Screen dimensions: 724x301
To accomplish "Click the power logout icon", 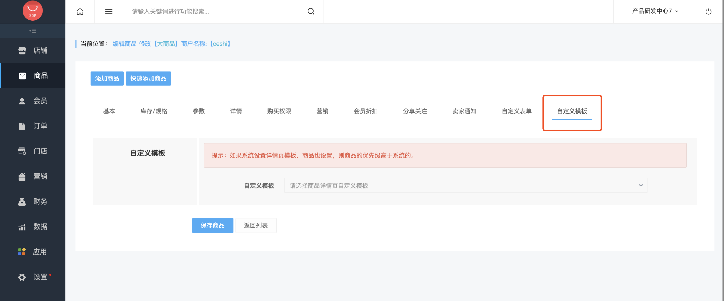I will pos(708,12).
